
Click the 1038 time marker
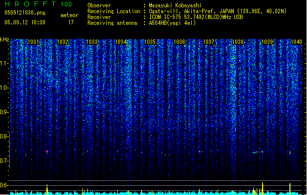pyautogui.click(x=238, y=42)
